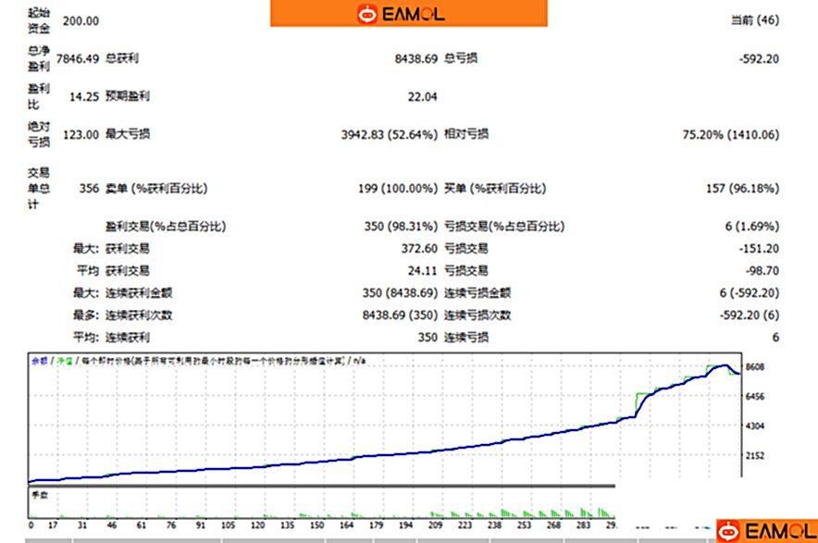Click the total net profit value 7846.49

[x=77, y=59]
